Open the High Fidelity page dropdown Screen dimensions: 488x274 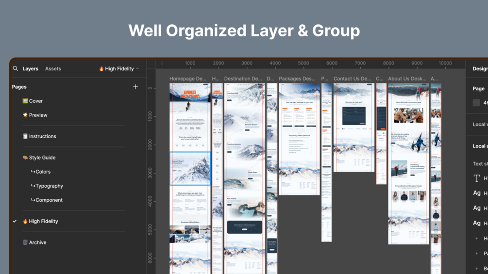coord(119,69)
